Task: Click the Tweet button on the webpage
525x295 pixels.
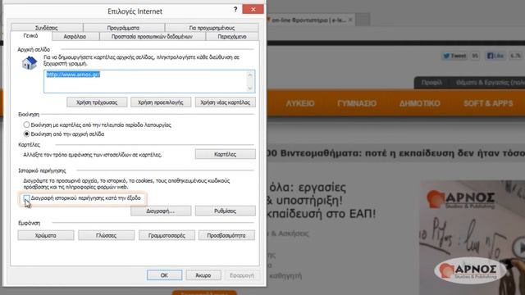Action: (454, 56)
